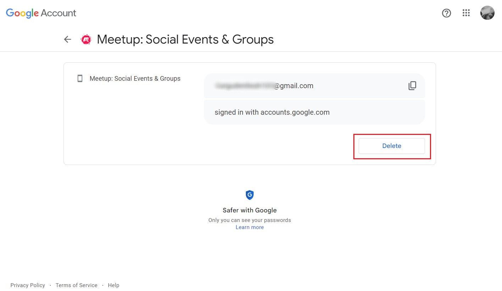Viewport: 502px width, 291px height.
Task: Click the 'Meetup: Social Events & Groups' page heading
Action: (185, 39)
